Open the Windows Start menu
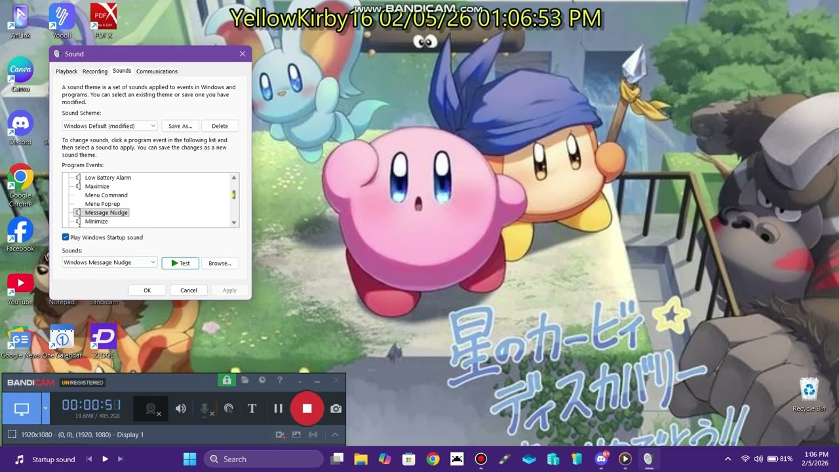The image size is (839, 472). point(189,459)
